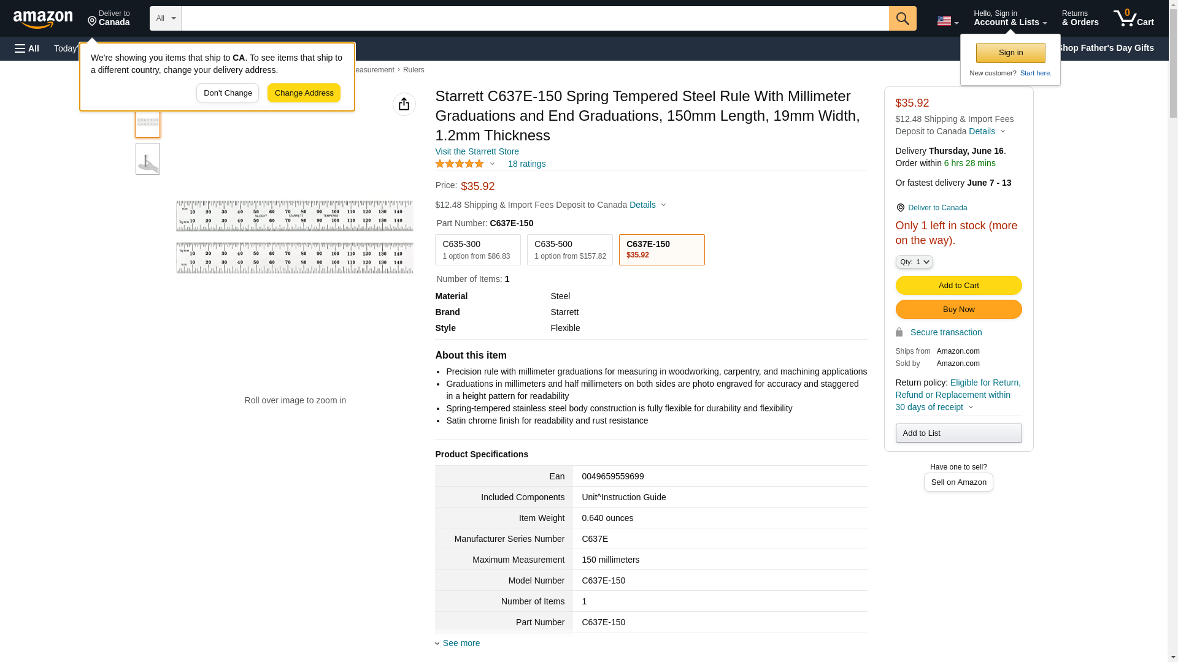Select the C635-300 variant option

tap(477, 249)
